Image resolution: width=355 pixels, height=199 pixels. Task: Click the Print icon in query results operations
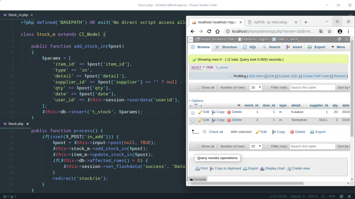[x=197, y=169]
